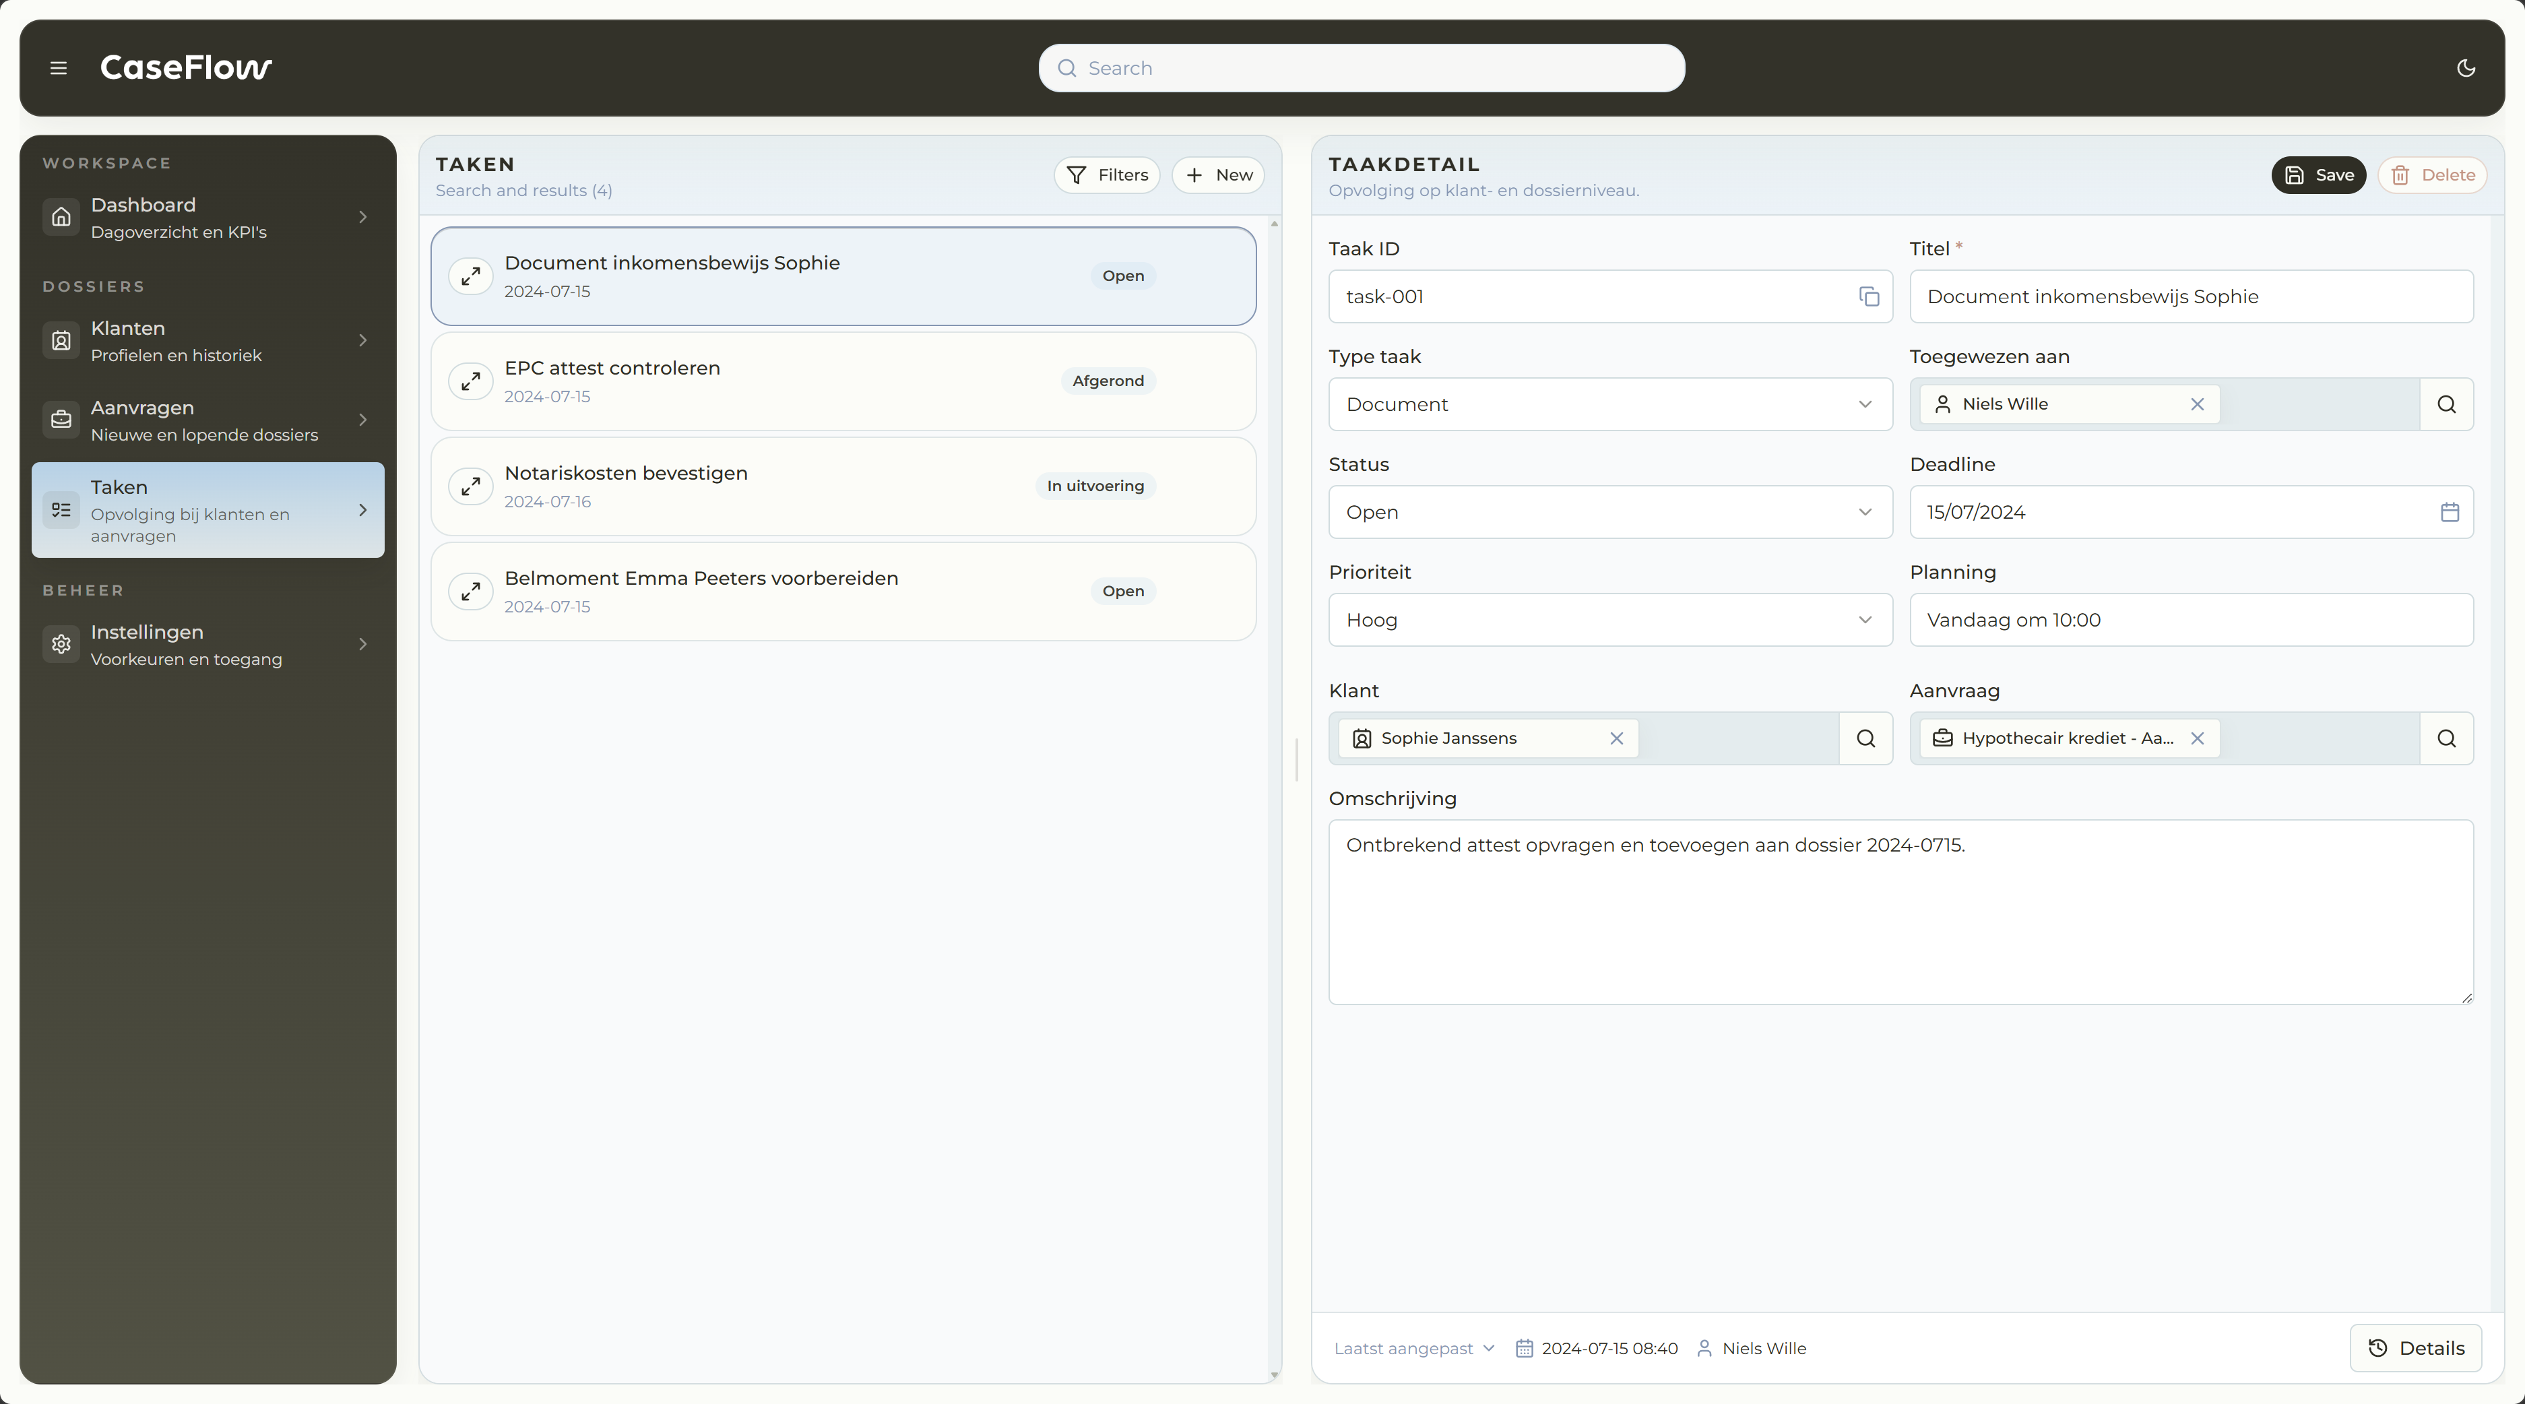Click the Niels Wille assignee chip

tap(2069, 404)
